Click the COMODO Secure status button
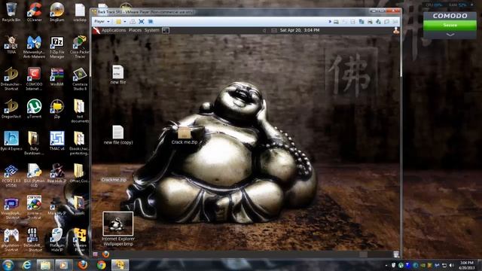The width and height of the screenshot is (482, 271). coord(450,26)
